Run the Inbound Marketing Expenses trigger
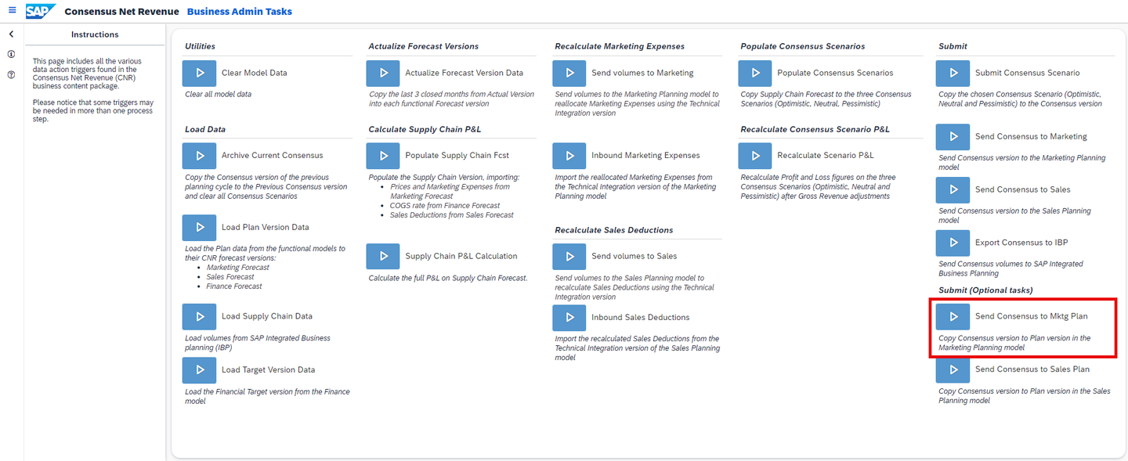 tap(569, 156)
